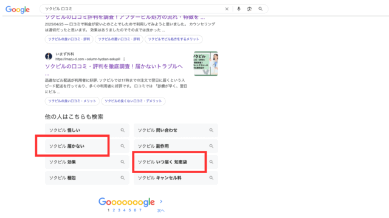Click the magnifier icon in the いつ届く 知恵袋 row
The image size is (389, 218).
(x=211, y=162)
